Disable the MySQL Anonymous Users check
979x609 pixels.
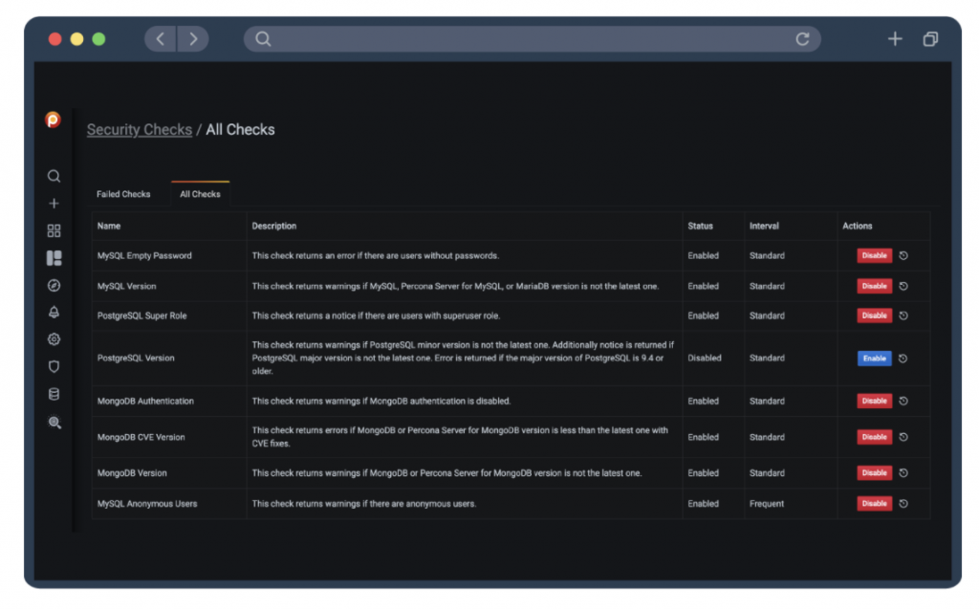coord(874,504)
